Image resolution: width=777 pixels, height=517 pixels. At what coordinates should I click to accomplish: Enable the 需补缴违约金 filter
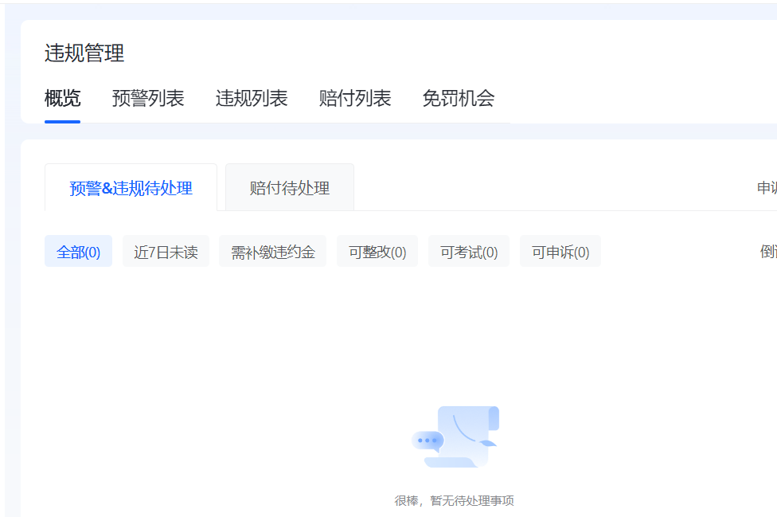pos(273,252)
